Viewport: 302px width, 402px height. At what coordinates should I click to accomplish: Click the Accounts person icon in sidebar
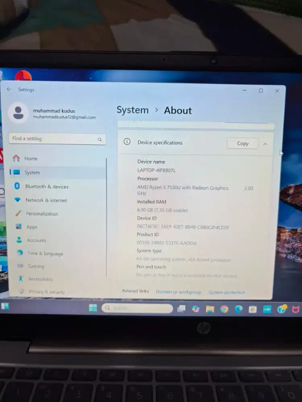click(19, 240)
